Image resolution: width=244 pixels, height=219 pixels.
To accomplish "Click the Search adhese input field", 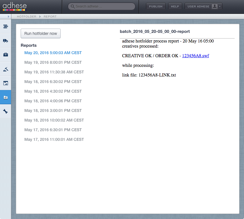I will pos(102,7).
